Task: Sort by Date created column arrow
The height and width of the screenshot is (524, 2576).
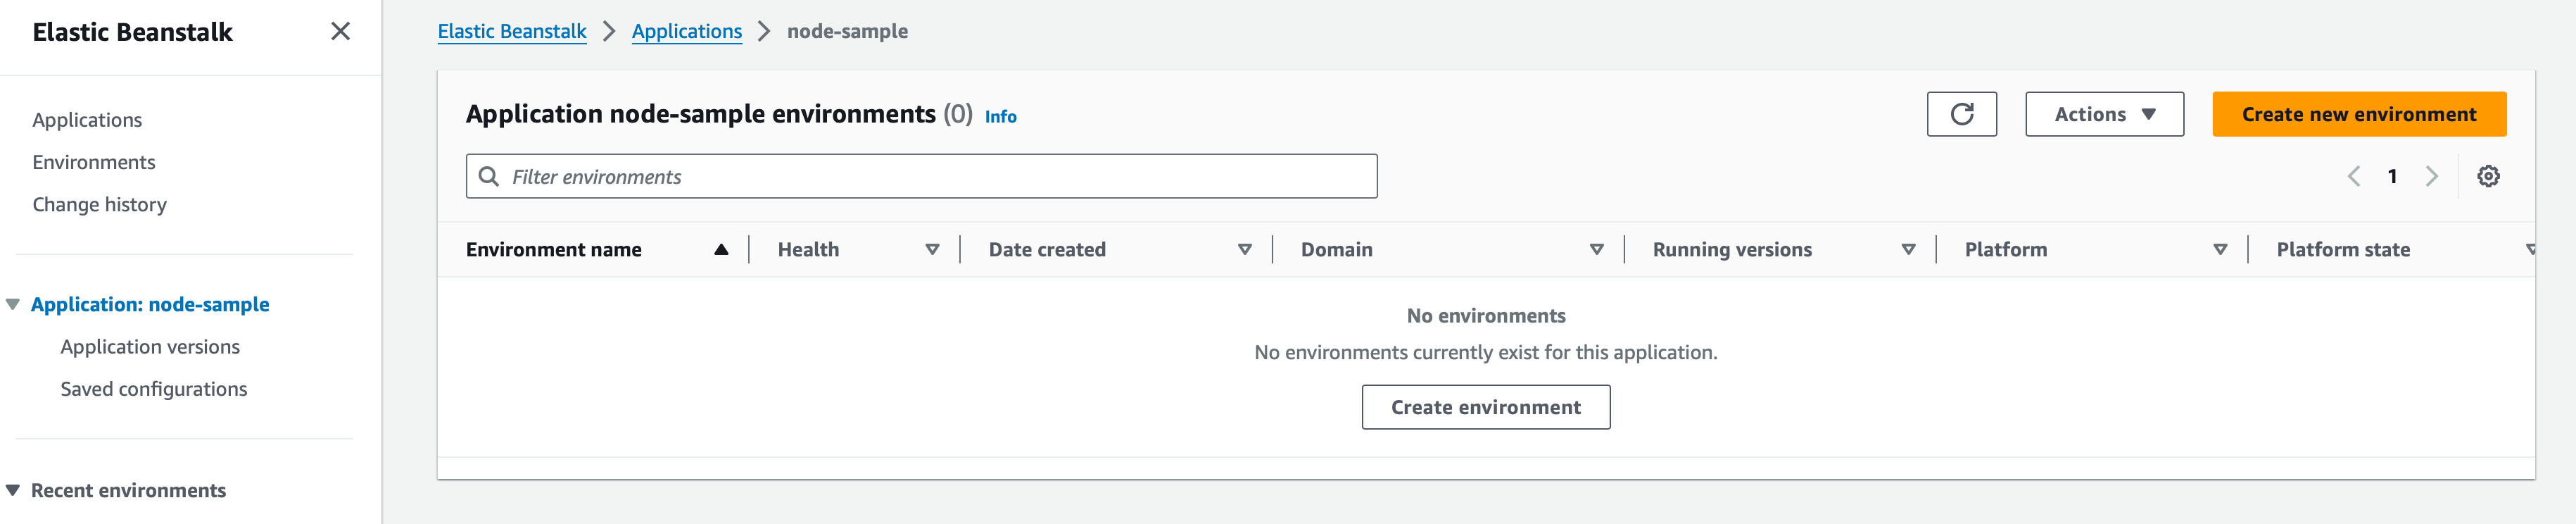Action: coord(1245,250)
